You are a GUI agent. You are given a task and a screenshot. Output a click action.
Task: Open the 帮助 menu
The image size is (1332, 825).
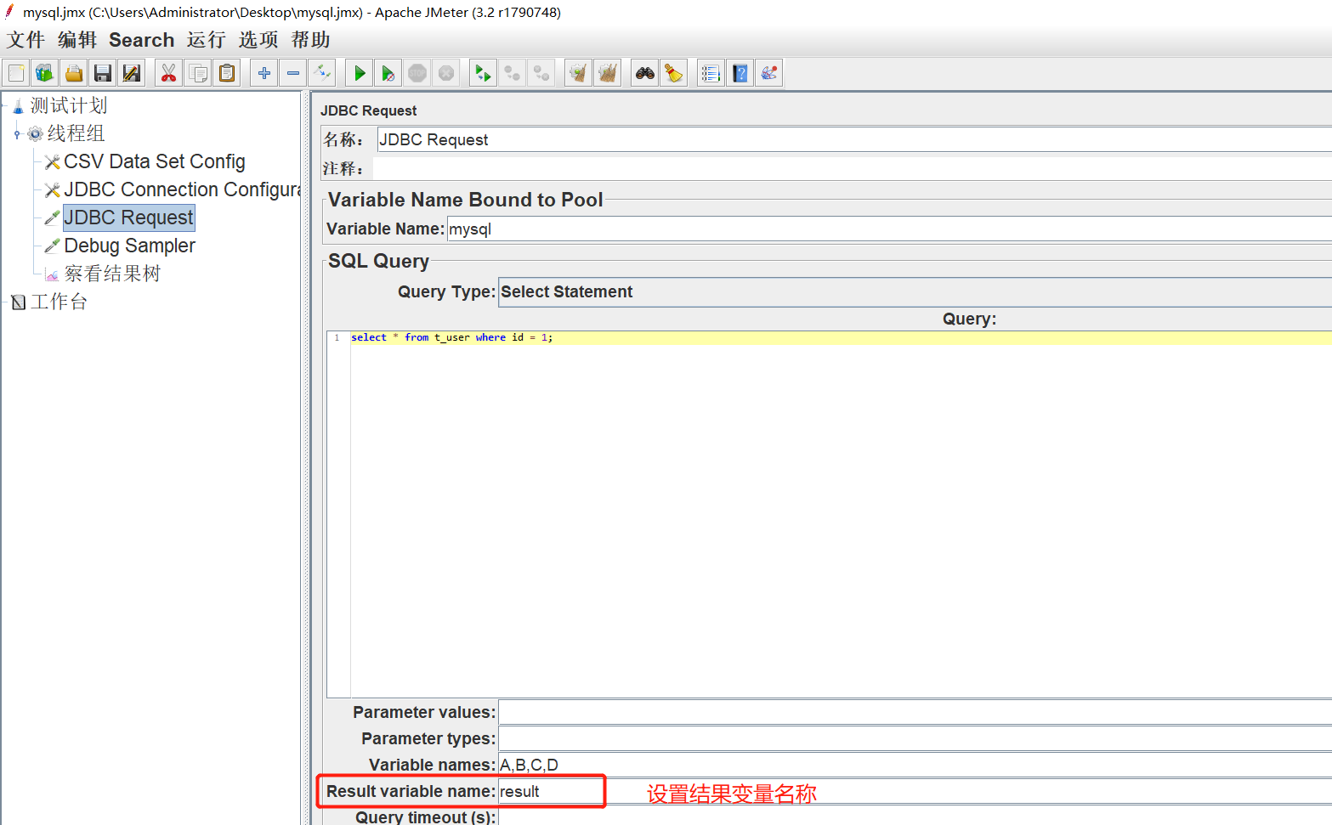tap(310, 40)
